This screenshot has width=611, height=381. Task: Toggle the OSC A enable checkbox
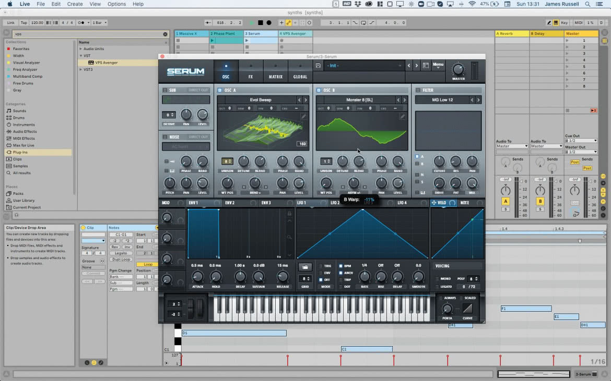(220, 90)
